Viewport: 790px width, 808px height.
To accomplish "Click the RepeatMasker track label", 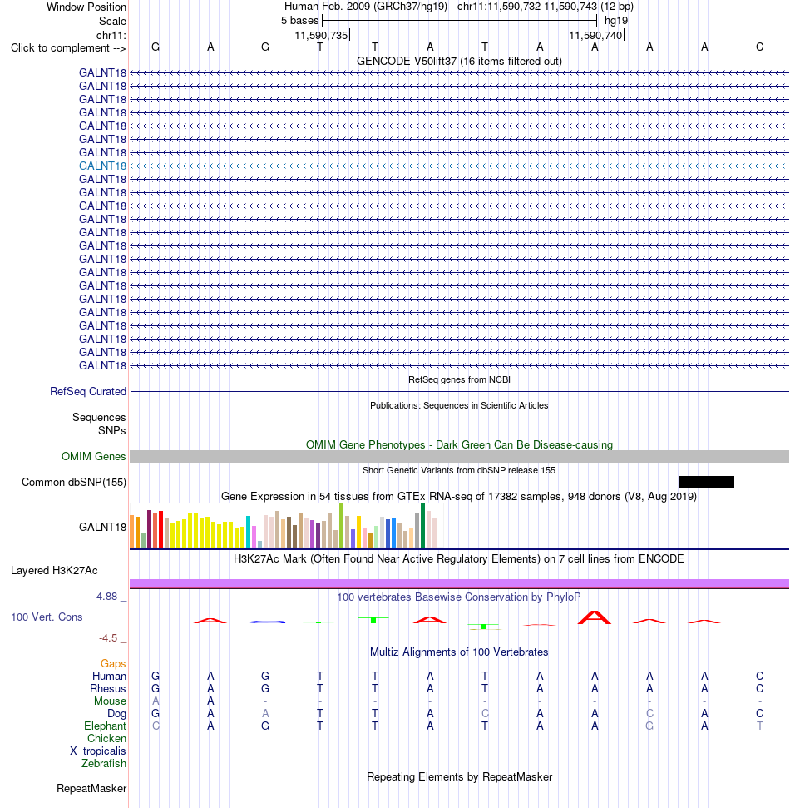I will pos(91,788).
